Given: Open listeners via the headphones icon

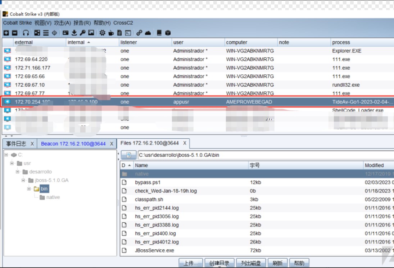Looking at the screenshot, I should point(26,33).
